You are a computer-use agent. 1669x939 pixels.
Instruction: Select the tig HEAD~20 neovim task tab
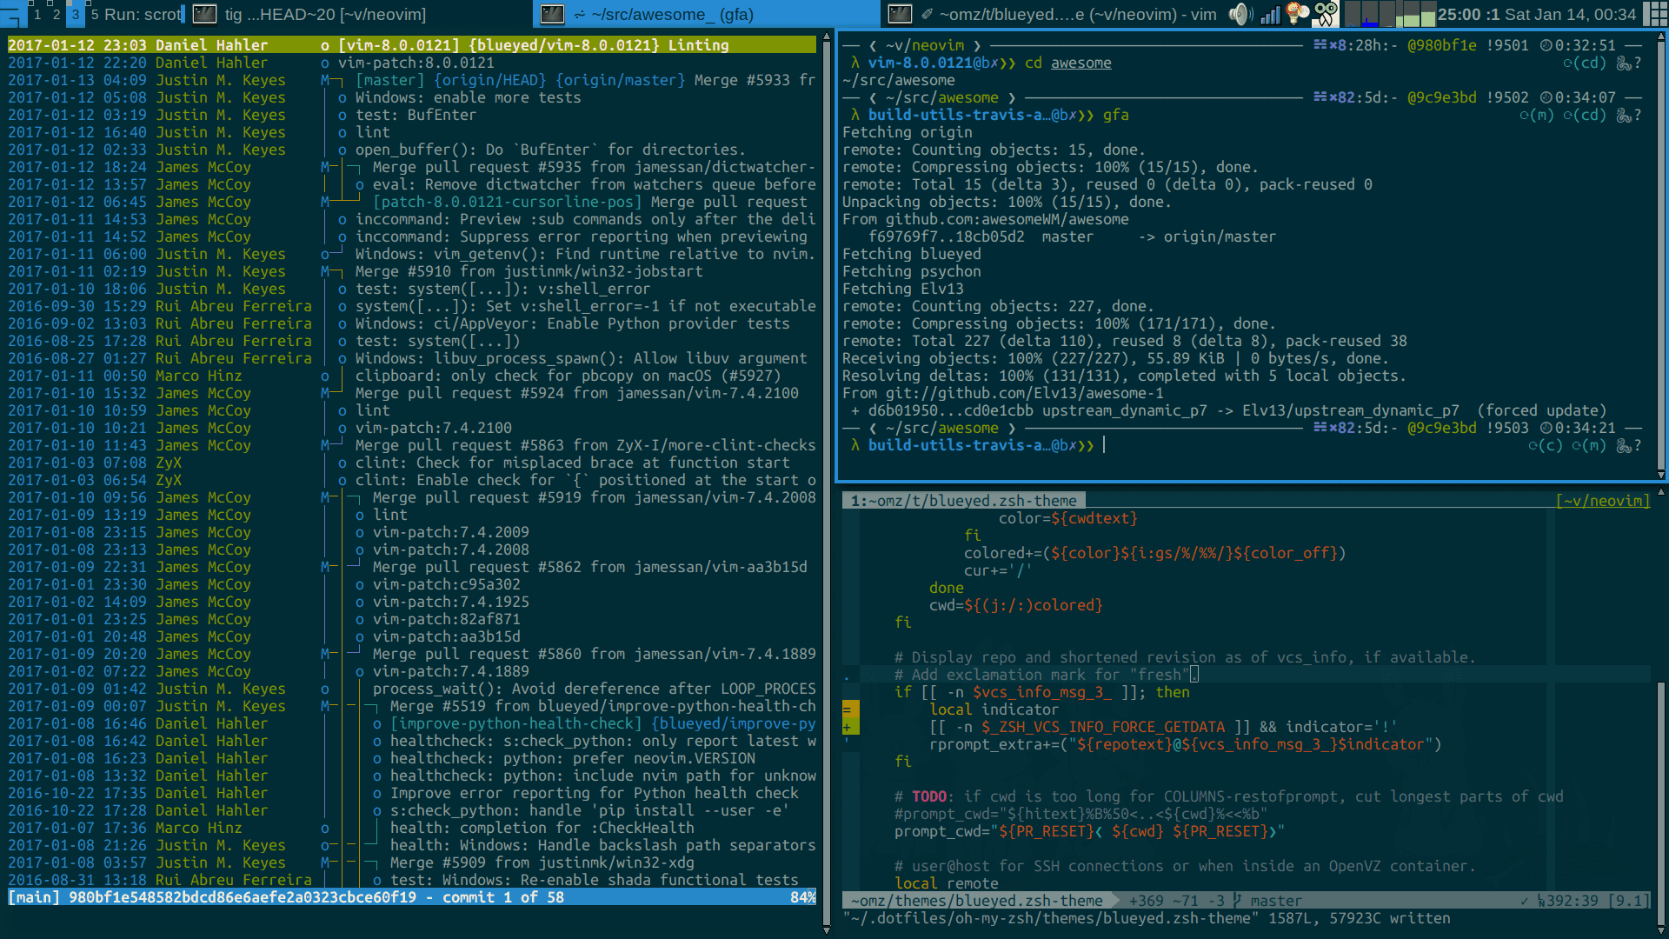tap(325, 14)
